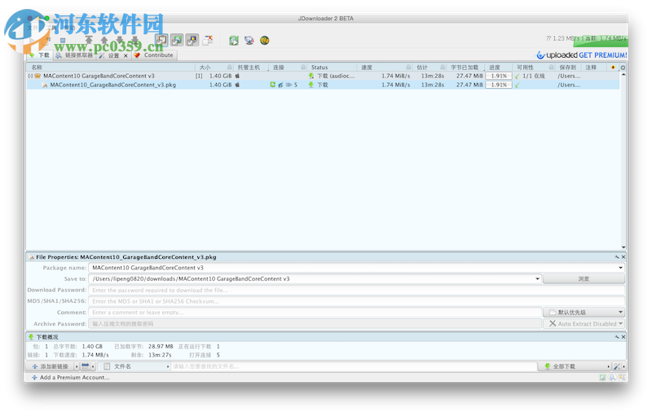Click silent mode icon in toolbar
Viewport: 652px width, 416px height.
tap(209, 40)
